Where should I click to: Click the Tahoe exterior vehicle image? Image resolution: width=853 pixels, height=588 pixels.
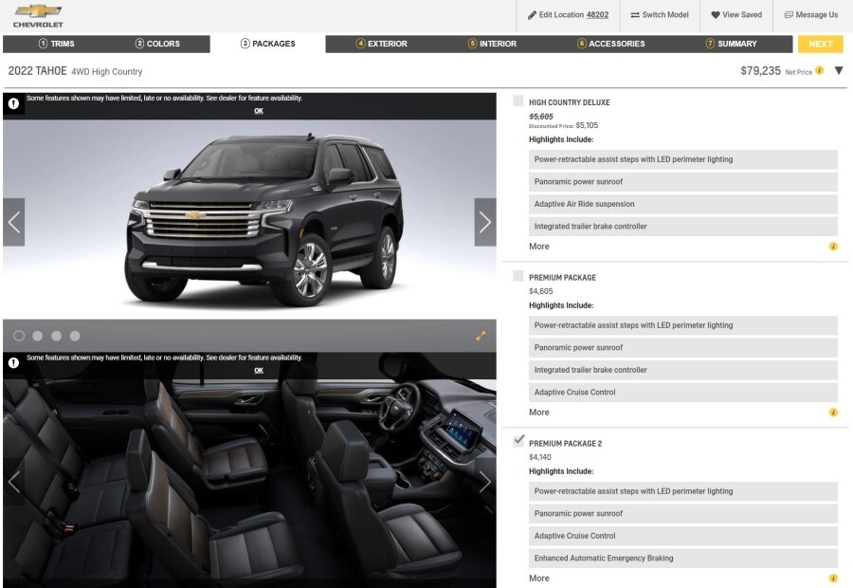pyautogui.click(x=265, y=219)
